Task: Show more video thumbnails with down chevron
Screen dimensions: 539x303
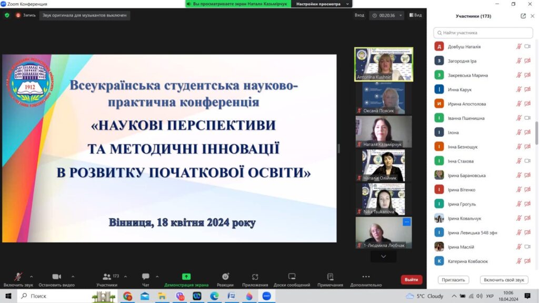Action: [x=383, y=256]
